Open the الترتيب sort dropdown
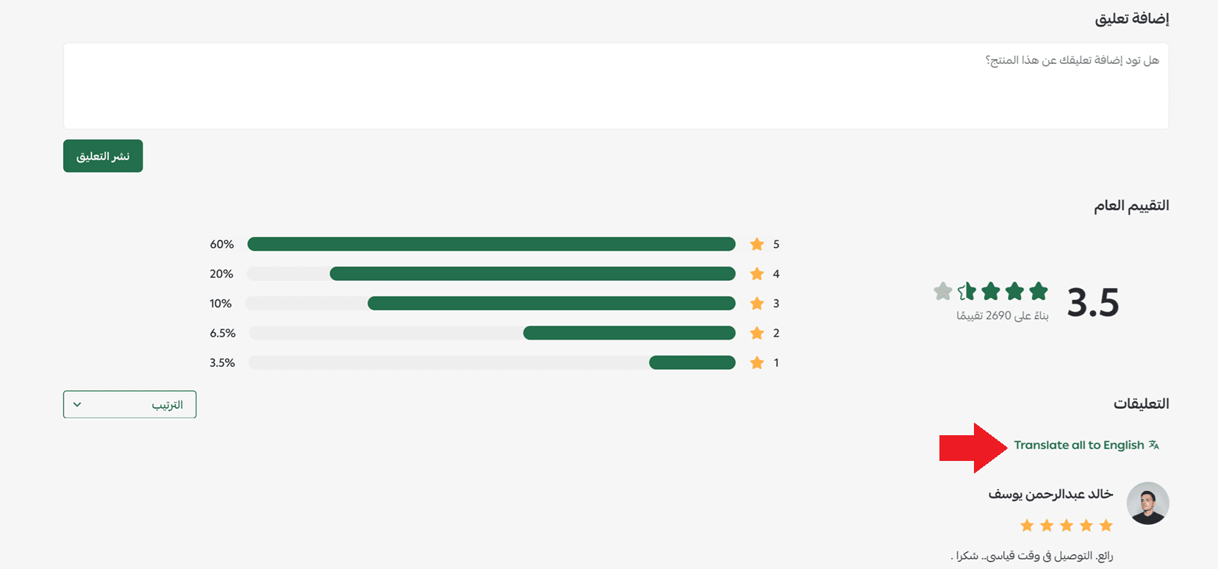This screenshot has height=569, width=1218. [x=129, y=404]
